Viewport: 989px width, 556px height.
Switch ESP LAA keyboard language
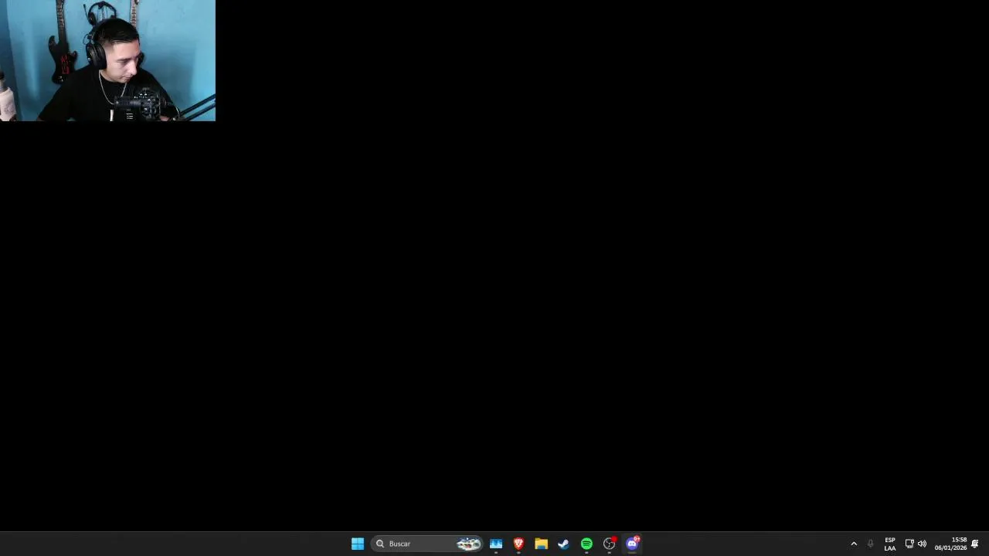[890, 544]
